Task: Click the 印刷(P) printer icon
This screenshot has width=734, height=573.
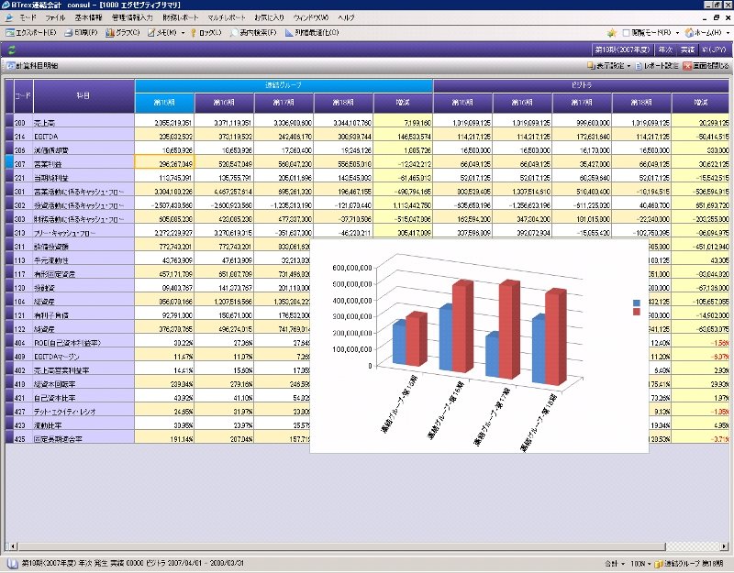Action: coord(69,33)
